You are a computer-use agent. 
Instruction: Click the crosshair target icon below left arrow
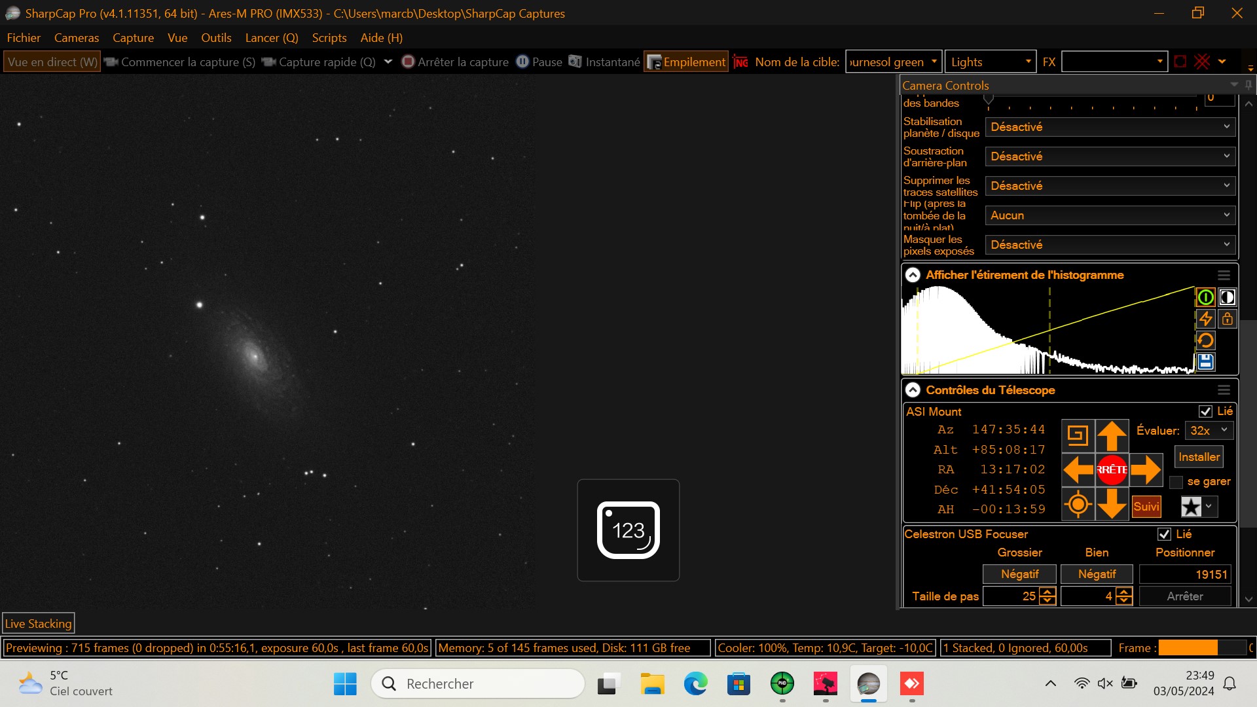(1078, 505)
